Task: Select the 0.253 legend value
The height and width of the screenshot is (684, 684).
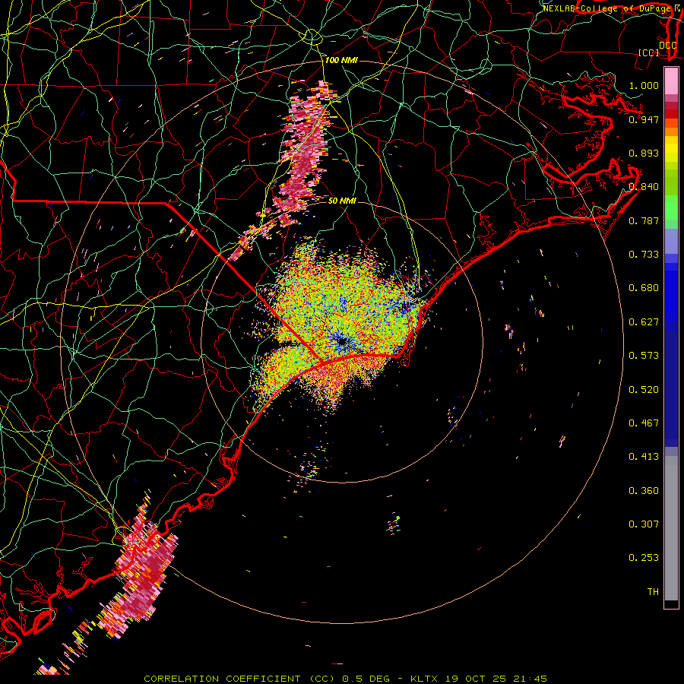Action: click(x=644, y=558)
